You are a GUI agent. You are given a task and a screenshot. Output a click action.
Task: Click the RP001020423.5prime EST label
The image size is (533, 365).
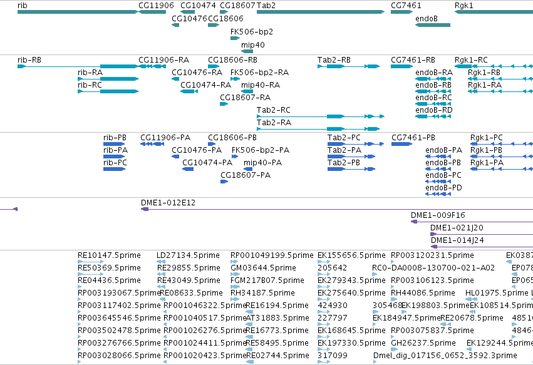pyautogui.click(x=205, y=356)
